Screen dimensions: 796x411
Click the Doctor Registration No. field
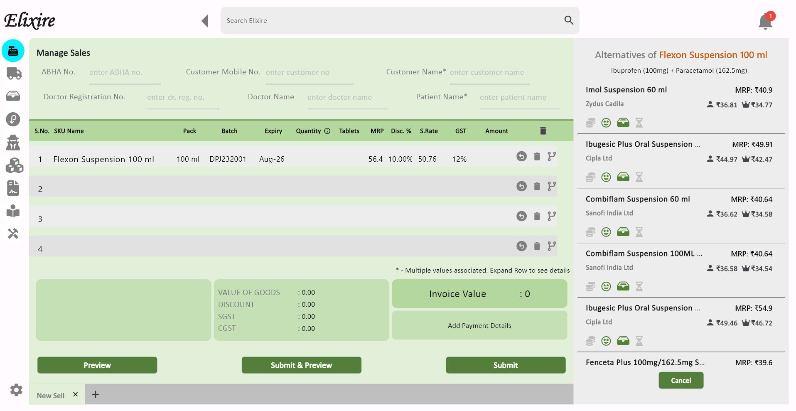click(183, 98)
